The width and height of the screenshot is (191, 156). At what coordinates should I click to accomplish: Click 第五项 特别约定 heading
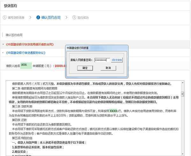click(22, 138)
